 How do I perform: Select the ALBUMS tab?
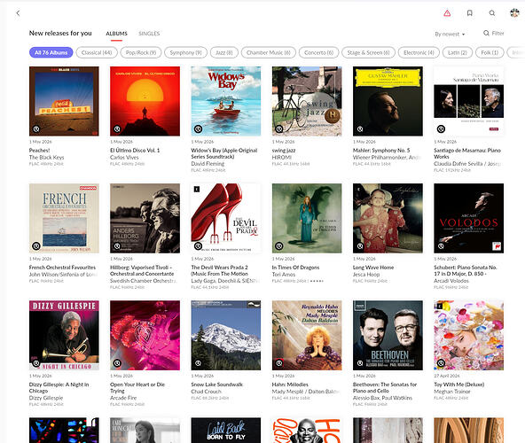pyautogui.click(x=116, y=34)
